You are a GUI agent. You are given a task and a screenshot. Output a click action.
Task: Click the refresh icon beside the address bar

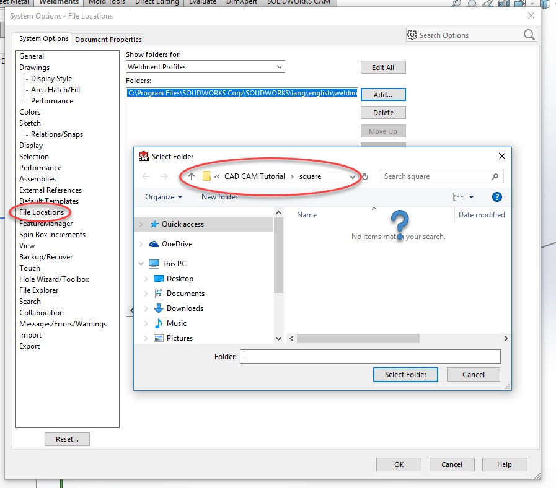pyautogui.click(x=365, y=176)
